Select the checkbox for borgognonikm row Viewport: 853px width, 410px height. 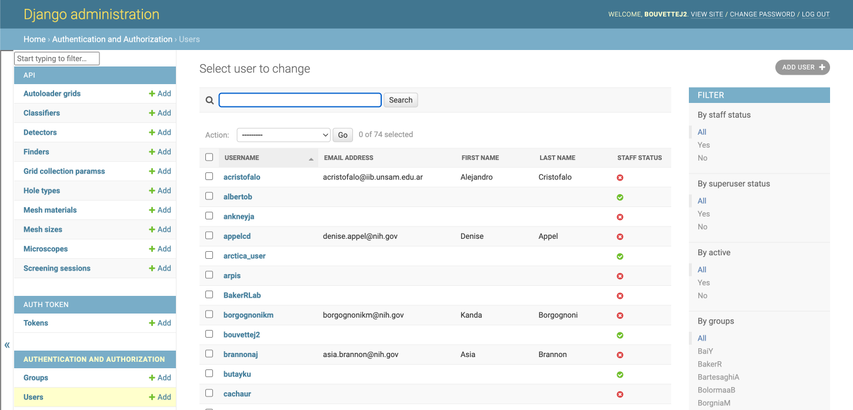point(209,314)
